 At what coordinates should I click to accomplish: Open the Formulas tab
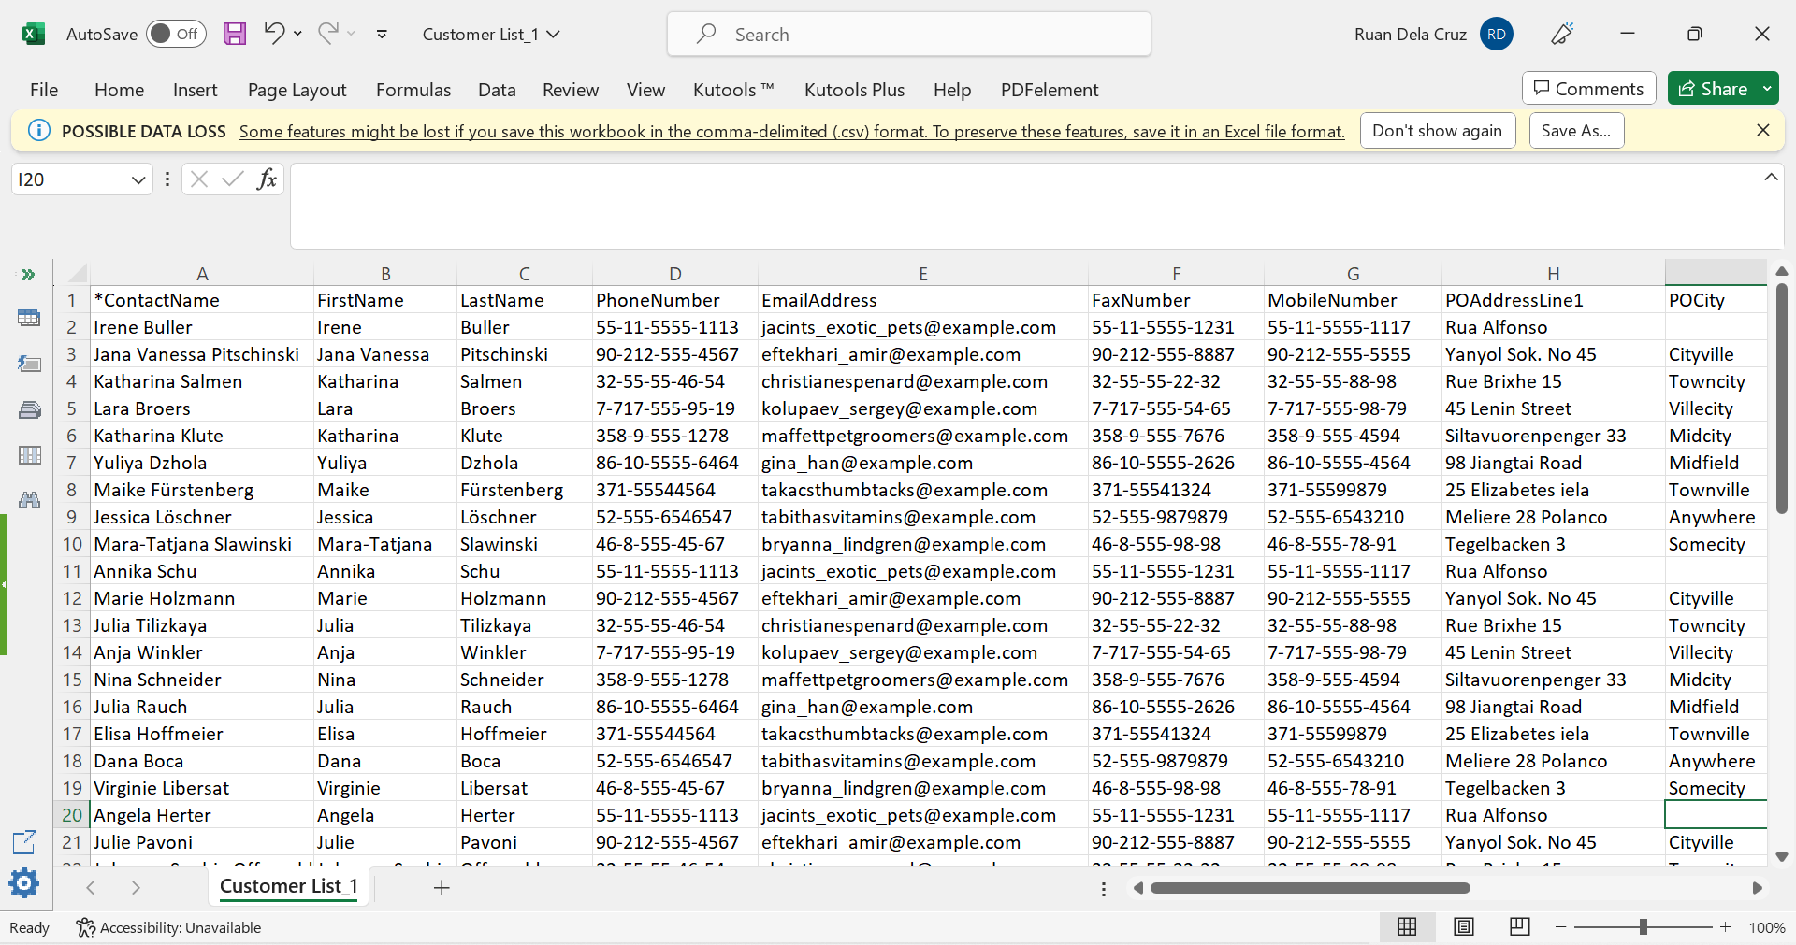tap(413, 90)
